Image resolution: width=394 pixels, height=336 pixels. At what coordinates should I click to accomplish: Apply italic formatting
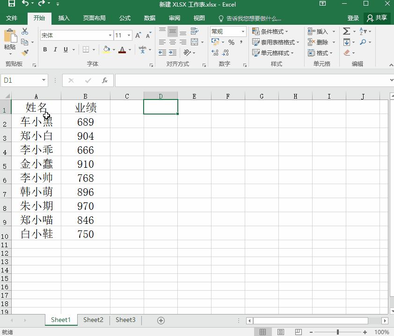click(56, 49)
